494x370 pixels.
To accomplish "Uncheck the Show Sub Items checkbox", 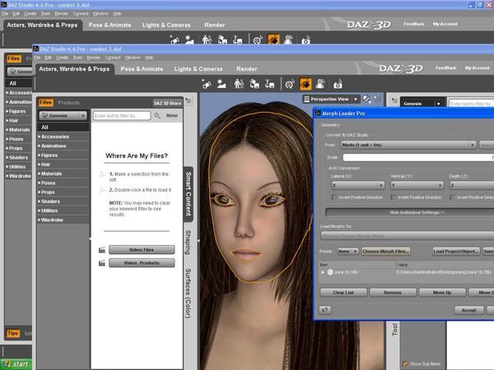I will point(405,363).
